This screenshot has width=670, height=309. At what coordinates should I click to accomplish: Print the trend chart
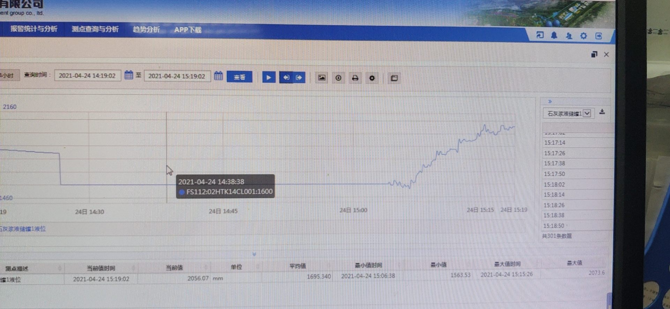[x=355, y=78]
